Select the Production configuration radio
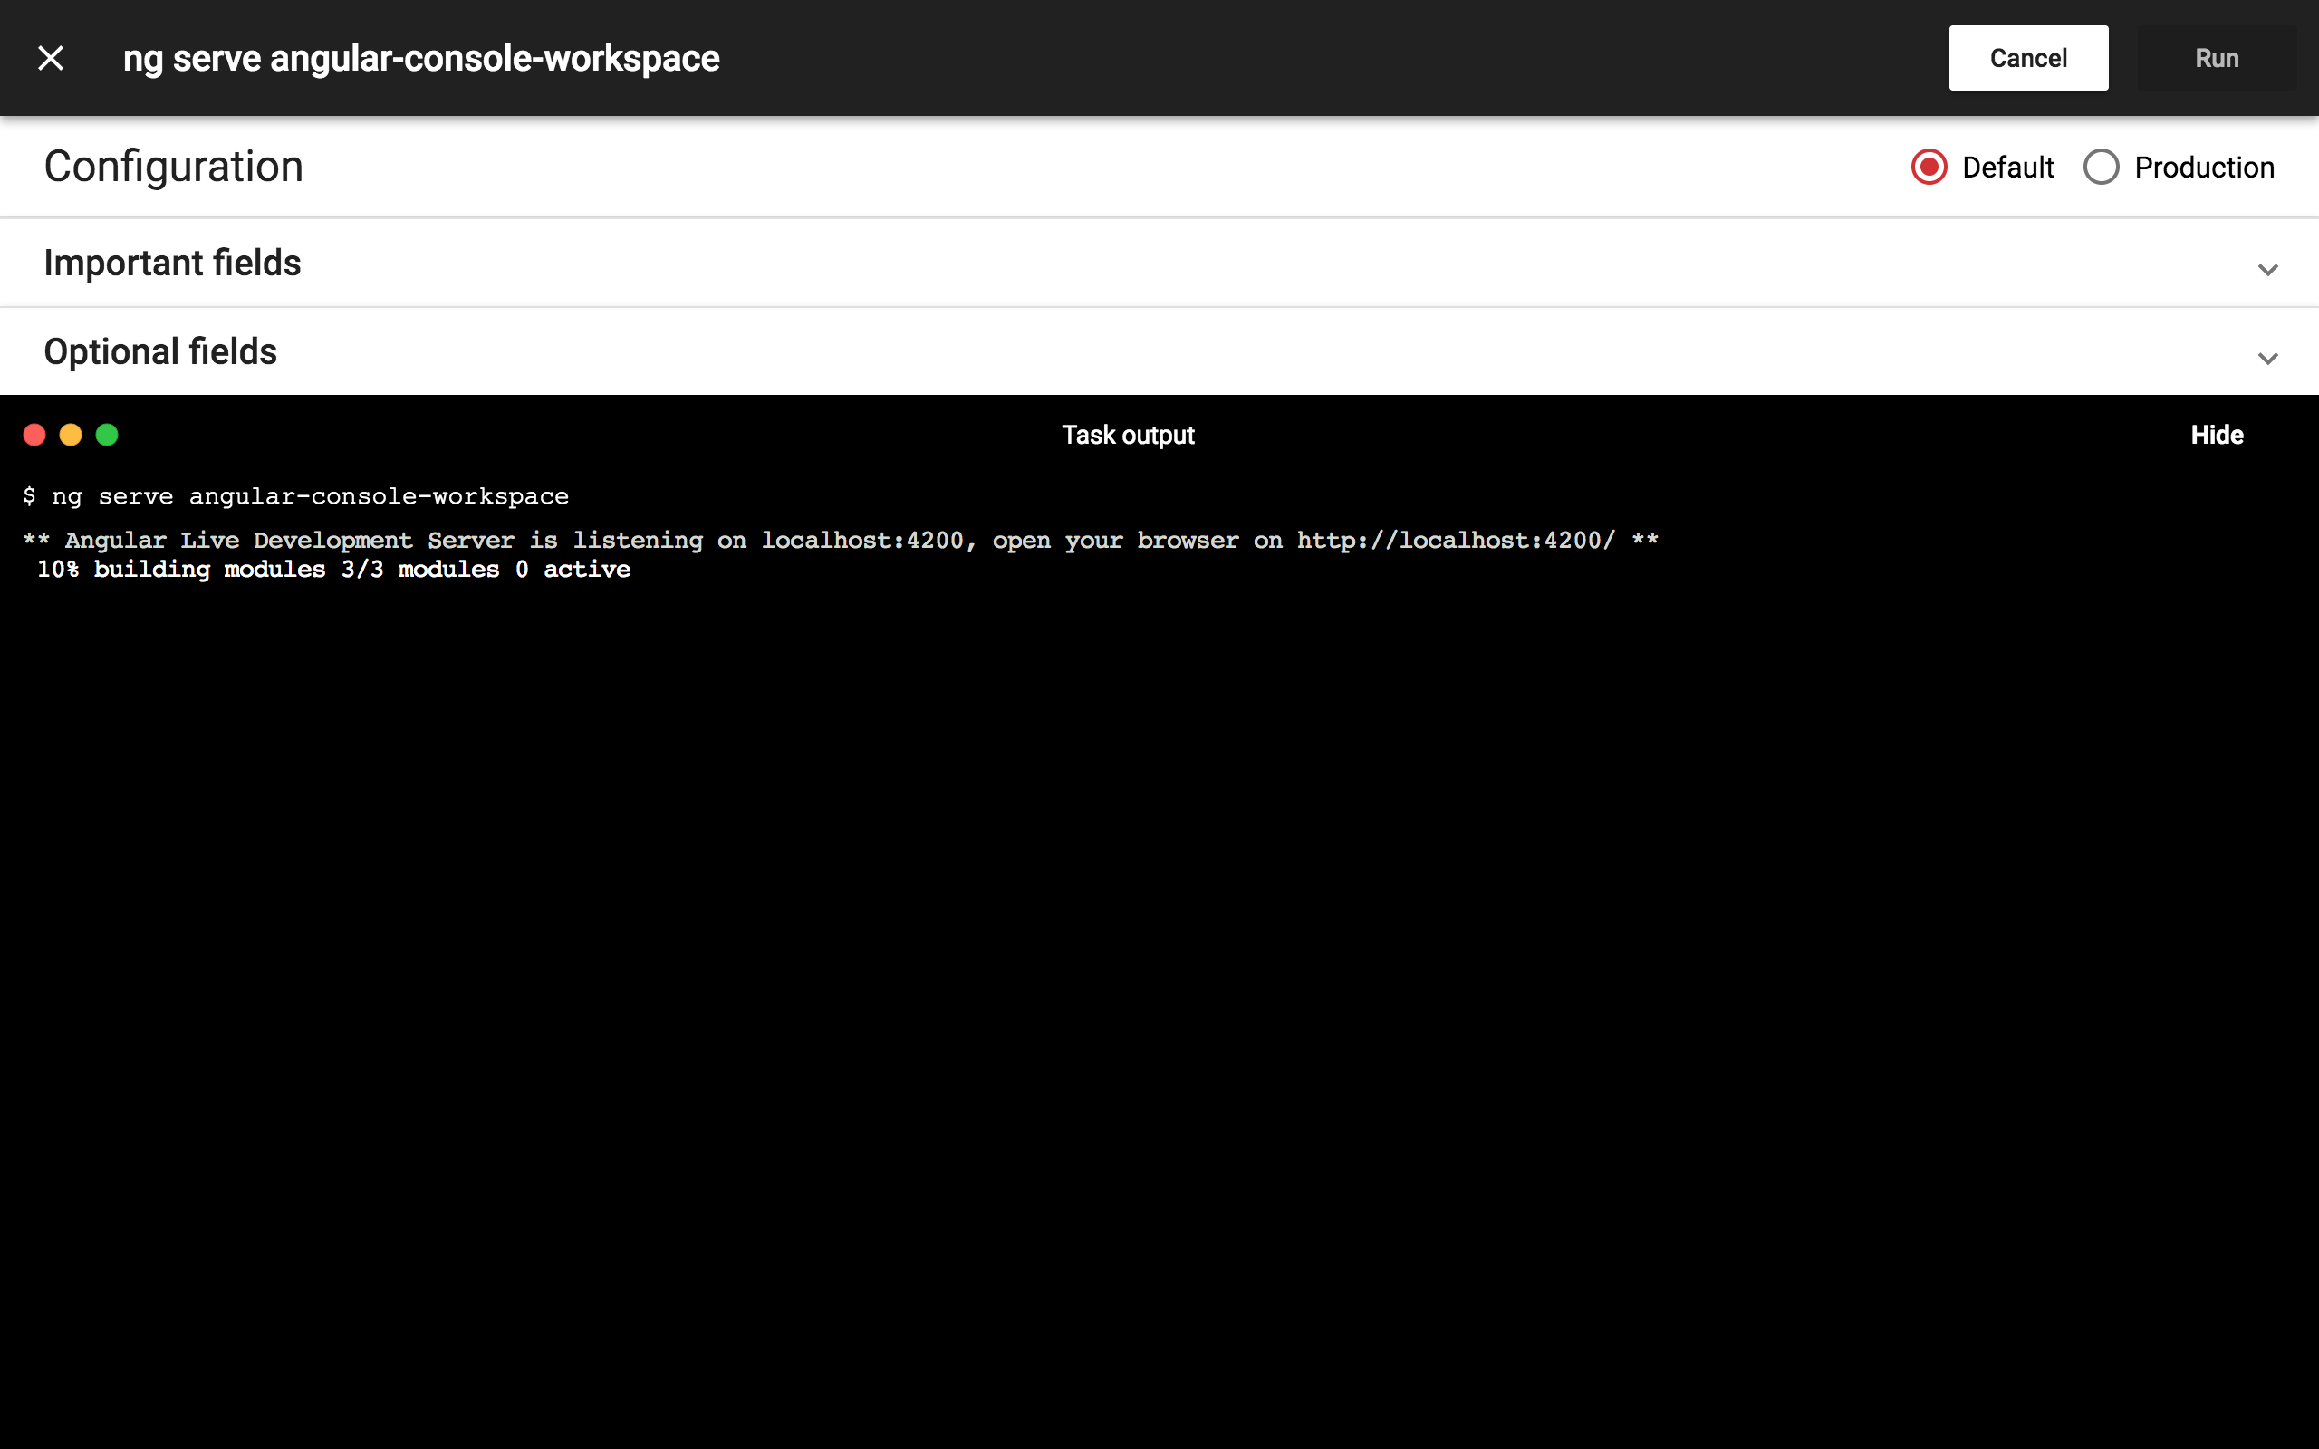2319x1449 pixels. 2101,168
